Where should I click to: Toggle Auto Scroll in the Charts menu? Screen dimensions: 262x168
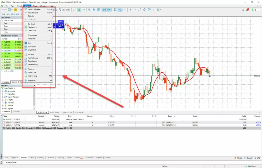(32, 47)
